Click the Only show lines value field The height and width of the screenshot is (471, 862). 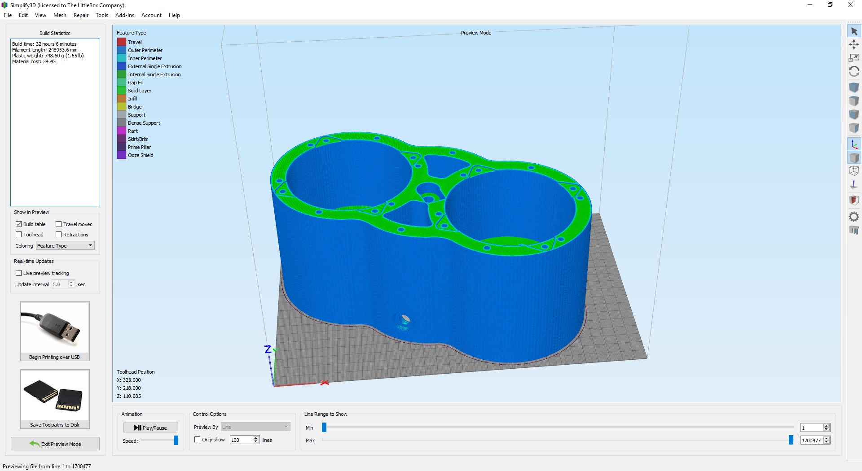coord(241,440)
